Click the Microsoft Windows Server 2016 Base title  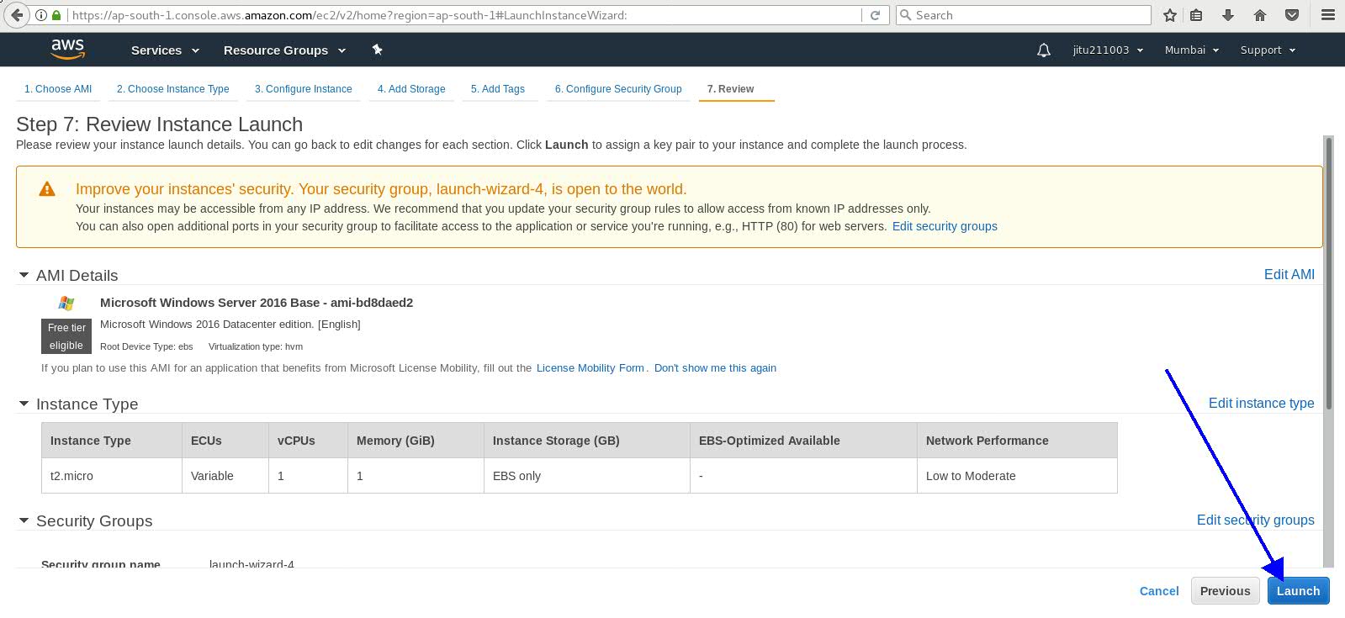tap(257, 303)
